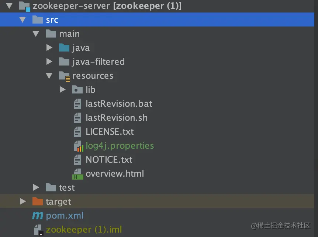318x237 pixels.
Task: Expand the target folder arrow
Action: click(x=23, y=202)
